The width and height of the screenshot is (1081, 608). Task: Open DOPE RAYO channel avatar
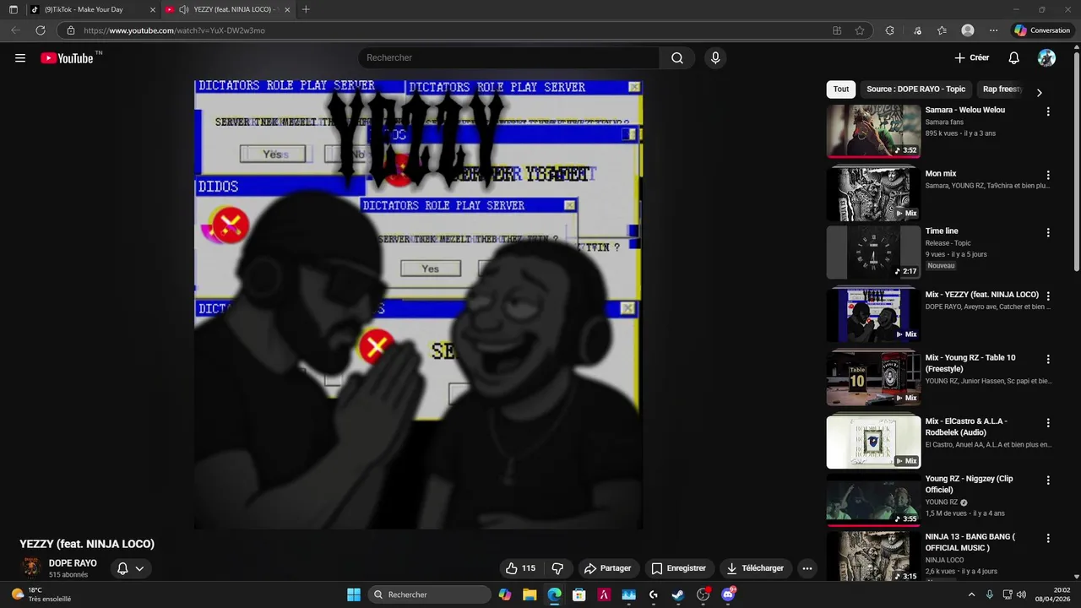pyautogui.click(x=30, y=567)
